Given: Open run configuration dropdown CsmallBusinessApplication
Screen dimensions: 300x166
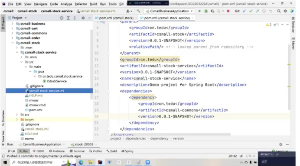Looking at the screenshot, I should [x=170, y=11].
